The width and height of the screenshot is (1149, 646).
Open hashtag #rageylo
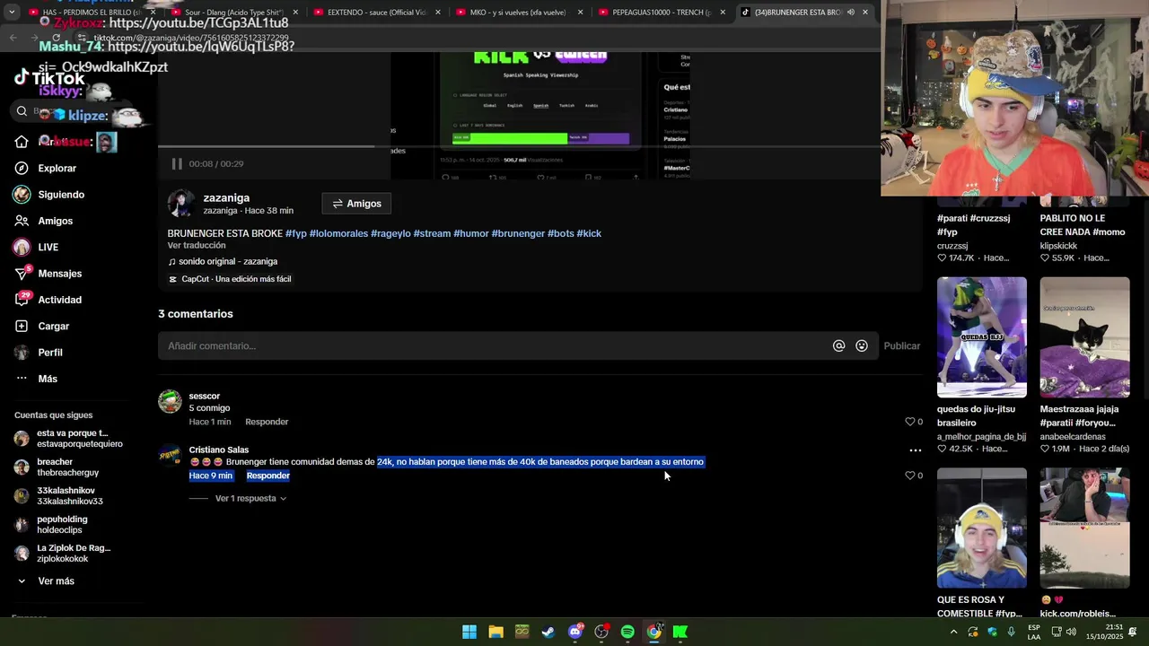click(x=390, y=233)
